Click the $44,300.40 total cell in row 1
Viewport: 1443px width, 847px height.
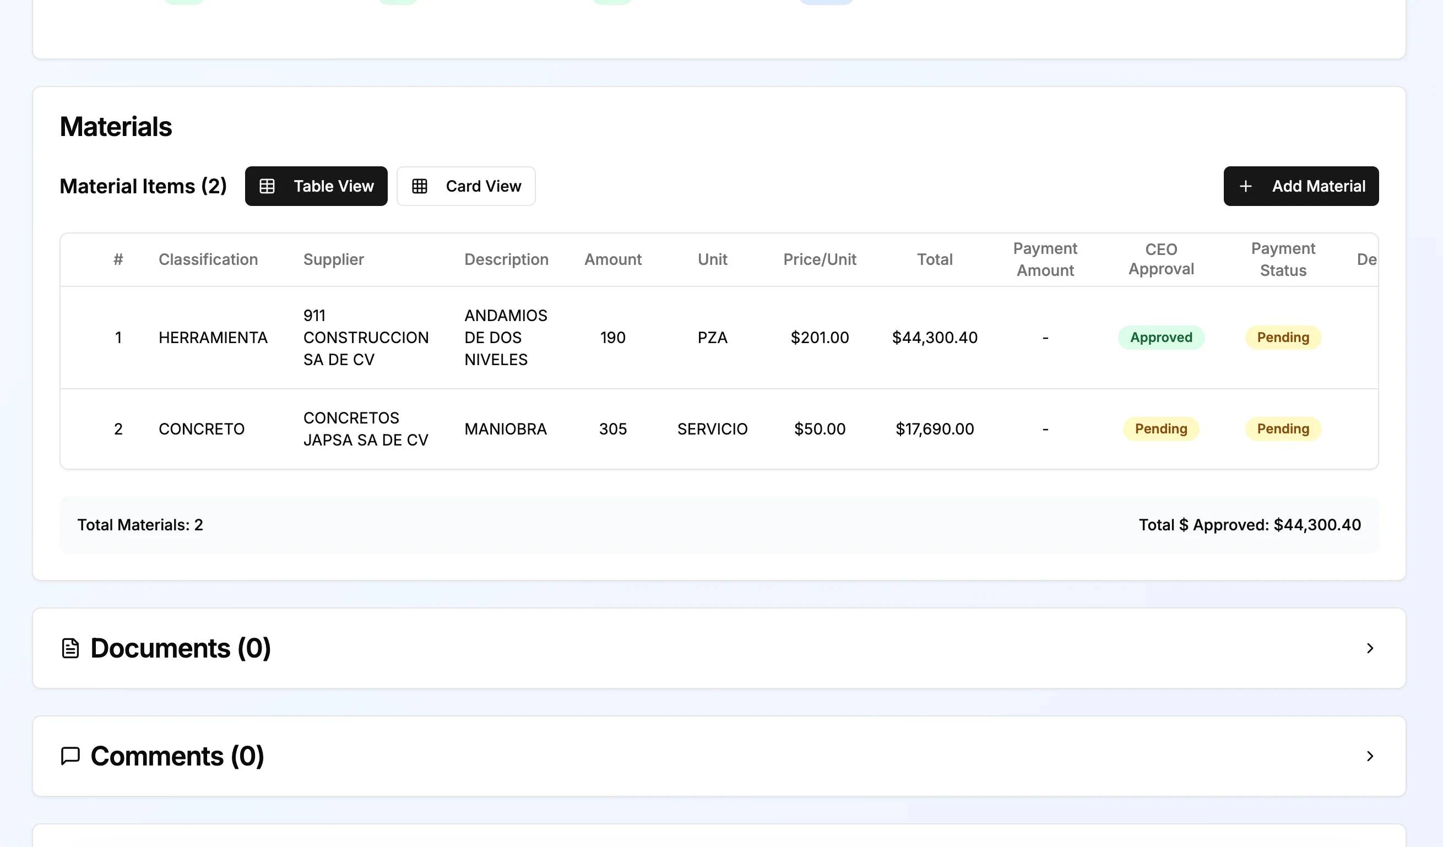click(x=935, y=337)
